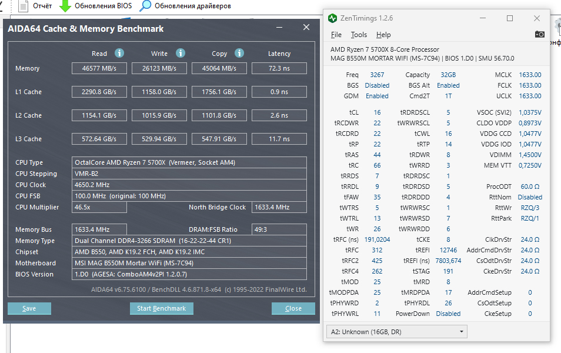This screenshot has height=353, width=561.
Task: Click the CPU Type information field
Action: click(189, 162)
